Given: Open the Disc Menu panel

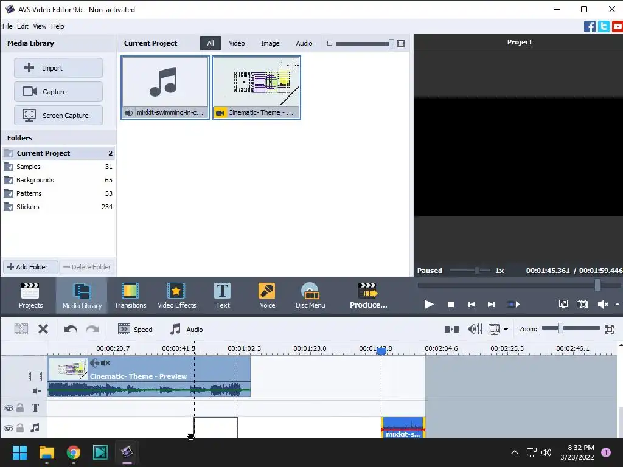Looking at the screenshot, I should pyautogui.click(x=310, y=296).
